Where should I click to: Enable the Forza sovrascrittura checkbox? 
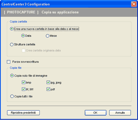[9, 62]
